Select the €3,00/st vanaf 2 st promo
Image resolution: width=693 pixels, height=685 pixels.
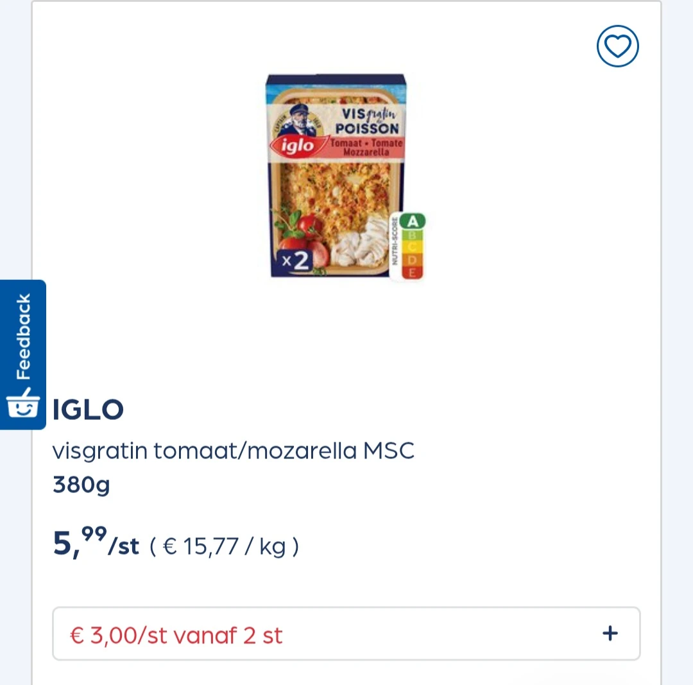coord(346,634)
